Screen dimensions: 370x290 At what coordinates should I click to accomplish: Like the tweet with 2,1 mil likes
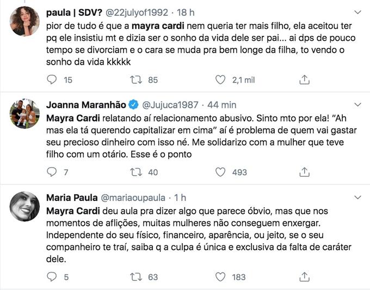tap(220, 80)
